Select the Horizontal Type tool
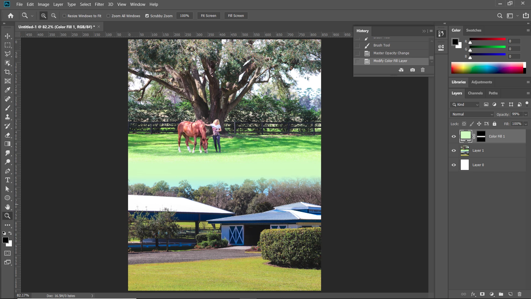 (x=7, y=180)
